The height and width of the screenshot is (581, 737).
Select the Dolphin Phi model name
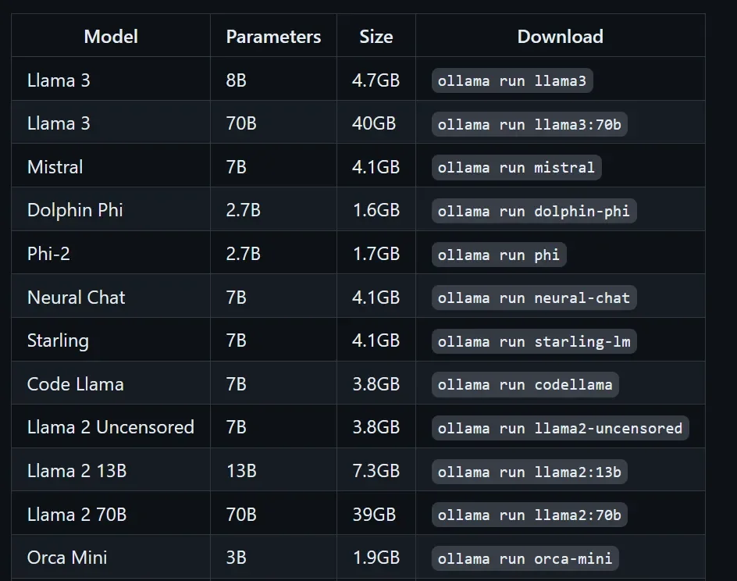pyautogui.click(x=74, y=211)
